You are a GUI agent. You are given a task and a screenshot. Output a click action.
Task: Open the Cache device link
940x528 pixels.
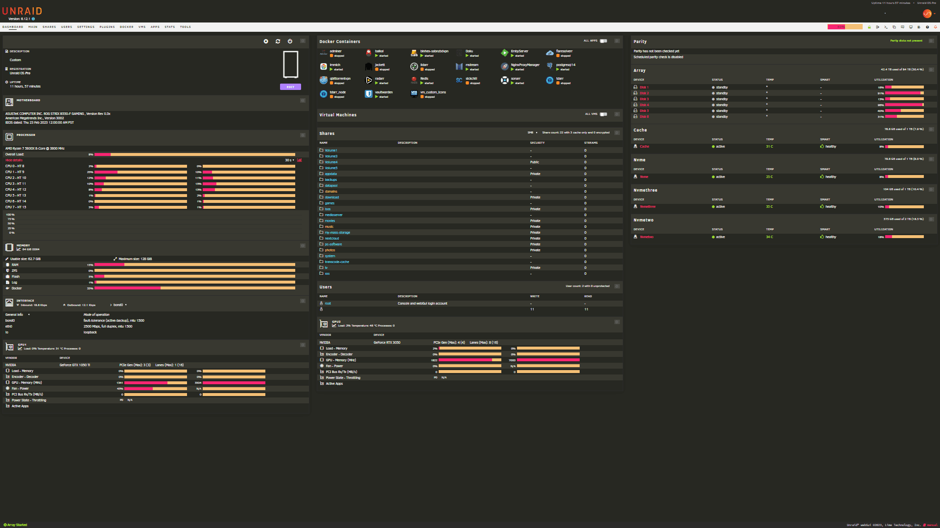pos(644,147)
